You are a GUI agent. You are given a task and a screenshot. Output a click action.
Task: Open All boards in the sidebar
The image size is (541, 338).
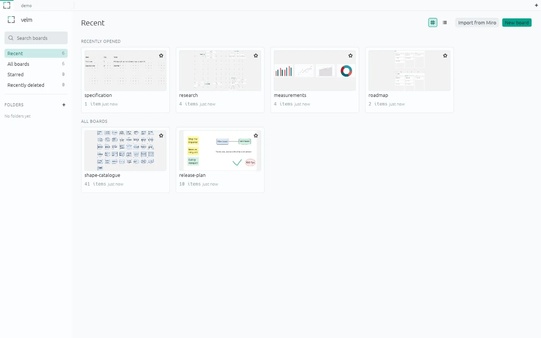tap(36, 64)
